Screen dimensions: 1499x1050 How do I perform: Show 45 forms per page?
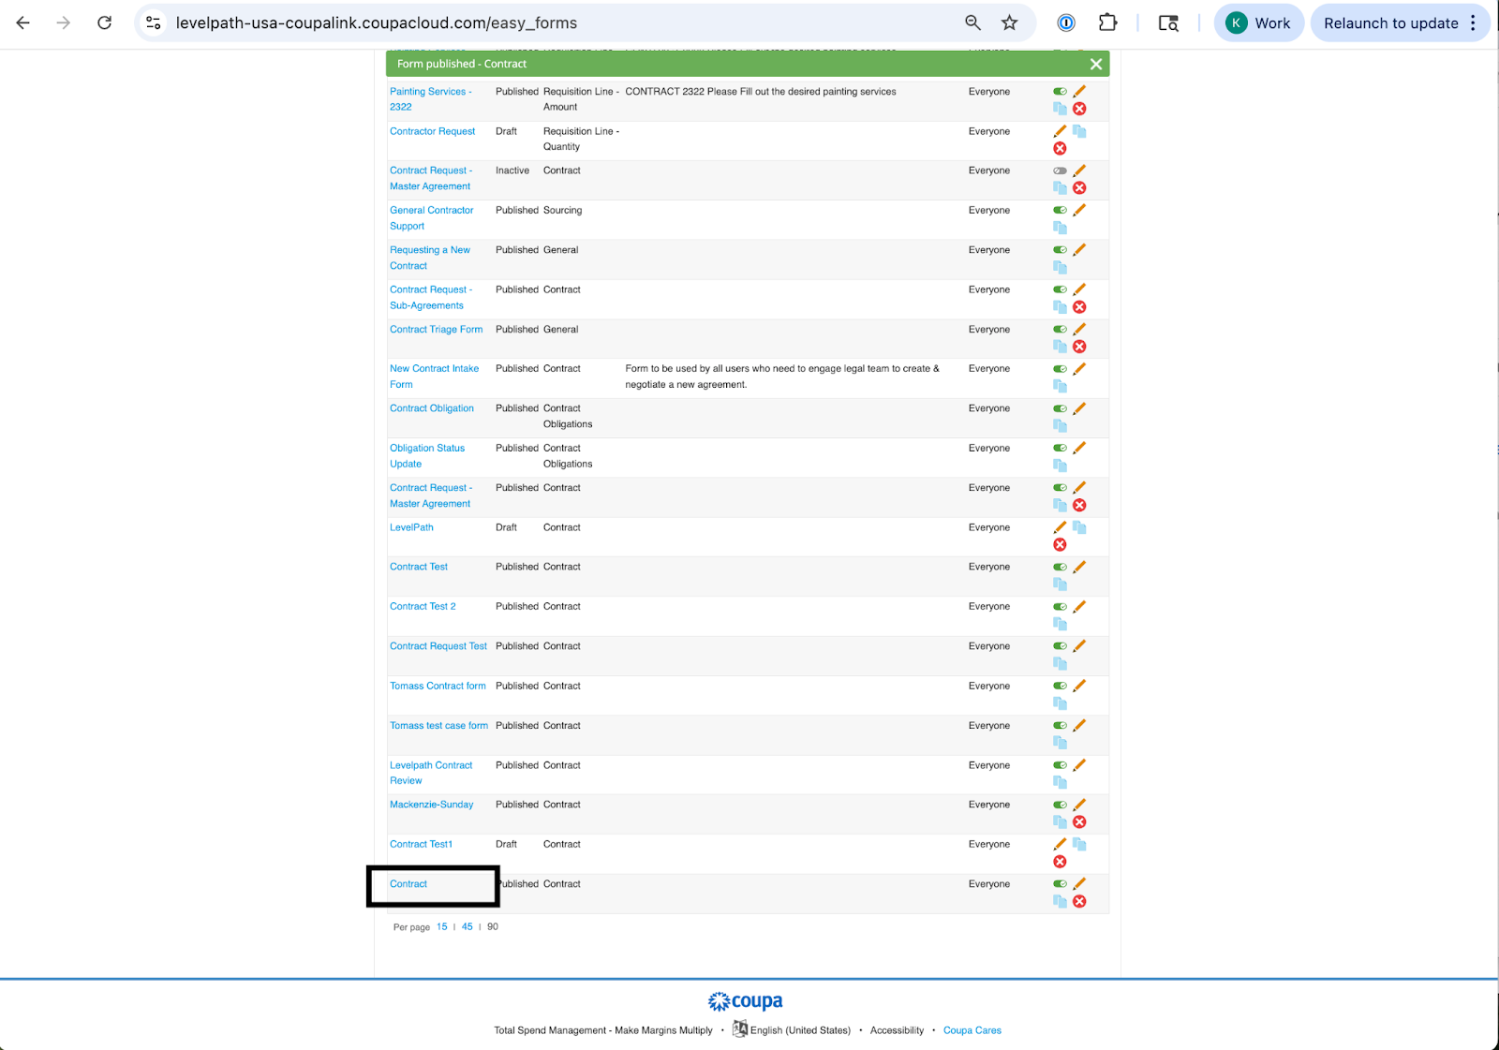click(x=467, y=927)
